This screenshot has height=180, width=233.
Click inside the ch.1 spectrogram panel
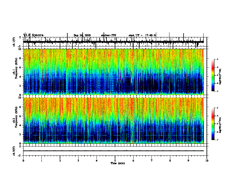pos(113,72)
